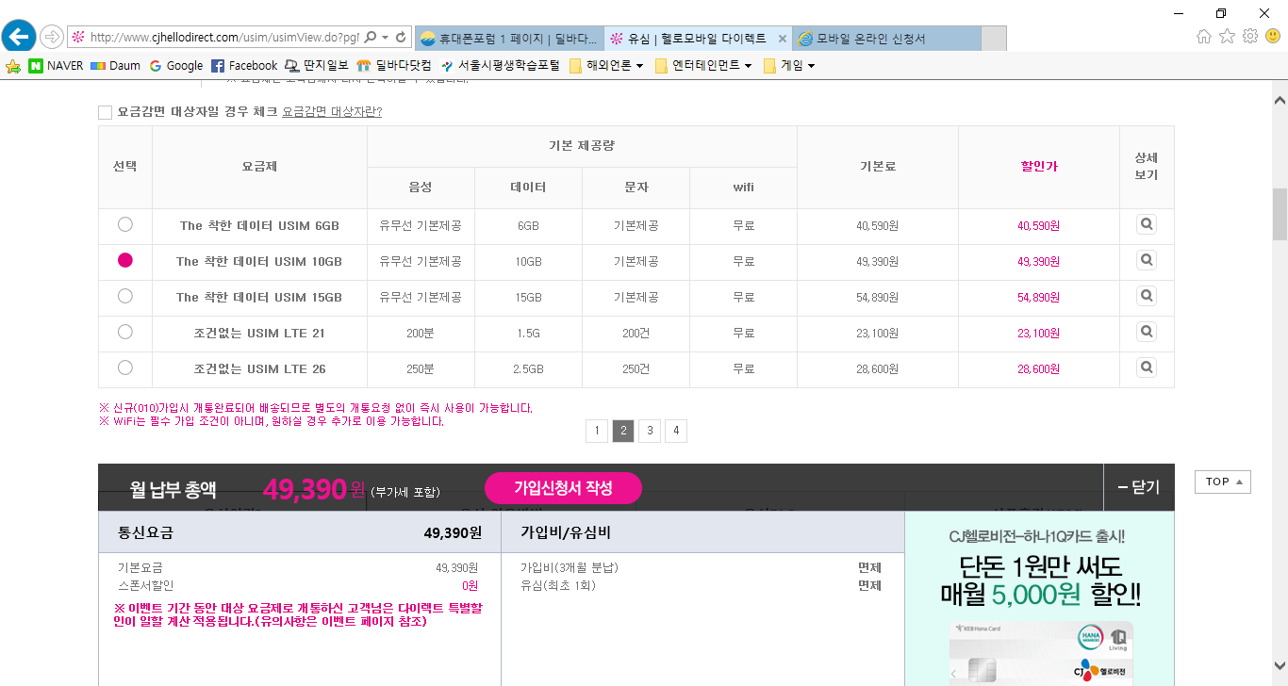This screenshot has height=686, width=1288.
Task: Check the 요금감면 대상자일 경우 checkbox
Action: click(x=106, y=112)
